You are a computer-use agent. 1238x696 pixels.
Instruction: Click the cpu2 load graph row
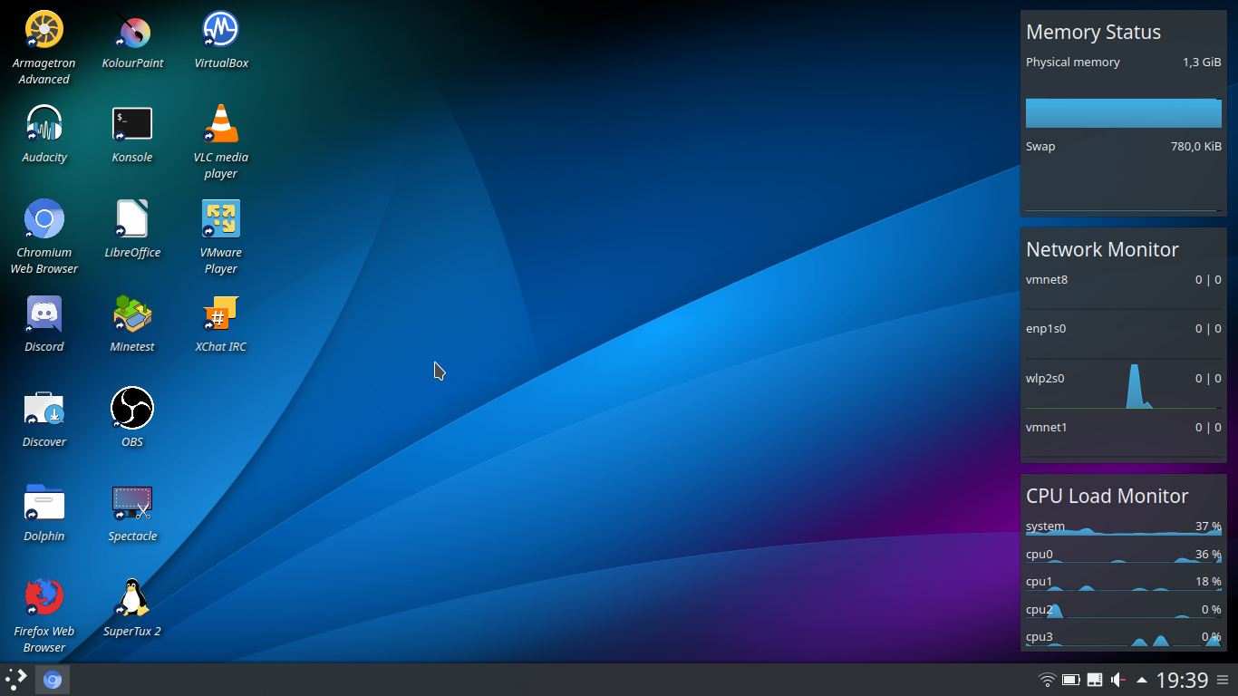tap(1123, 610)
